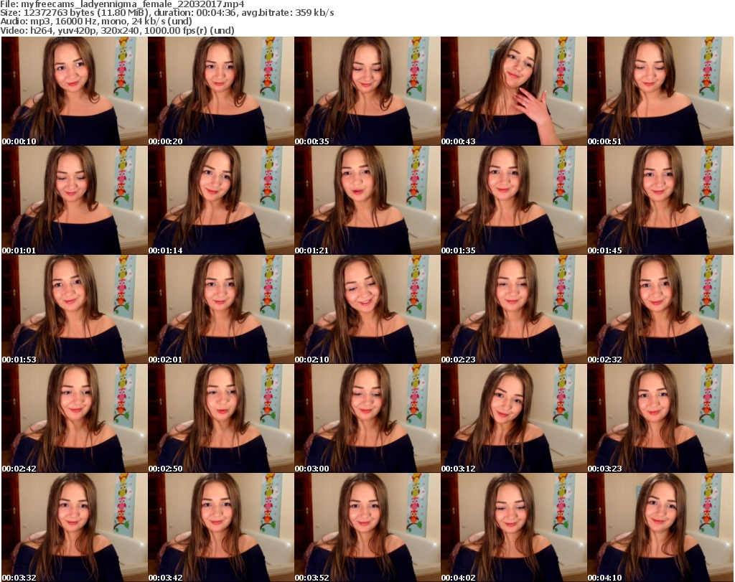This screenshot has height=582, width=735.
Task: Click the thumbnail at 00:01:53
Action: point(74,309)
